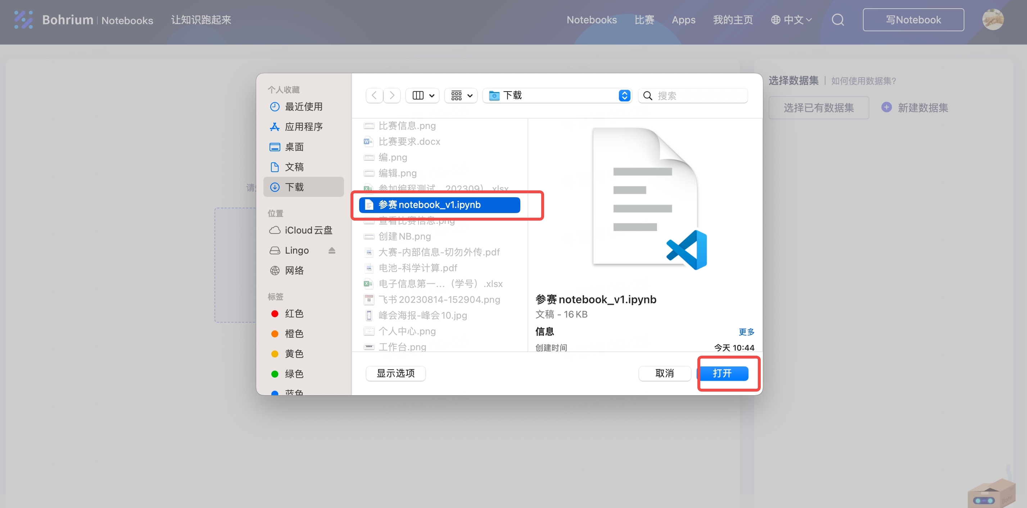This screenshot has height=508, width=1027.
Task: Click the Bohrium logo icon
Action: pos(23,19)
